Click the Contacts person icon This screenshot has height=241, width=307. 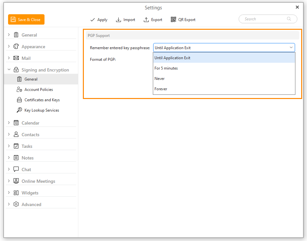16,134
